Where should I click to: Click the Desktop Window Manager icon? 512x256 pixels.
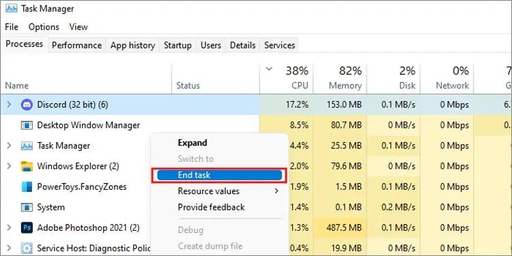coord(27,126)
